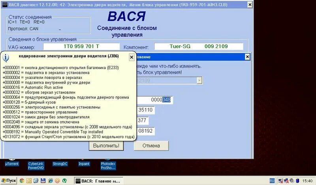
Task: Click line '+0008192 = Manually Operated Convertible Top'
Action: point(53,132)
